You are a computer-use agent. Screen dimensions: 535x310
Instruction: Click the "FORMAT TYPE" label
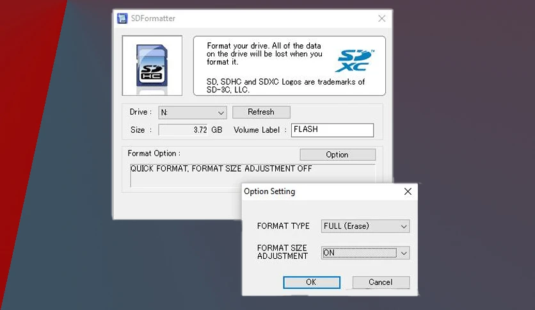pos(283,226)
